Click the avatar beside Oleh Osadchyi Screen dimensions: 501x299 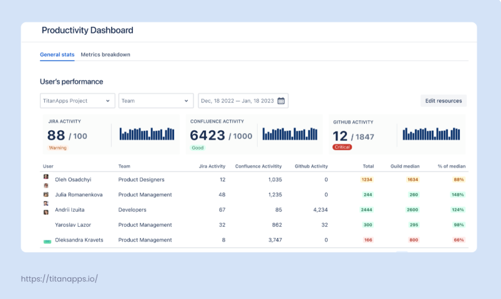(46, 178)
